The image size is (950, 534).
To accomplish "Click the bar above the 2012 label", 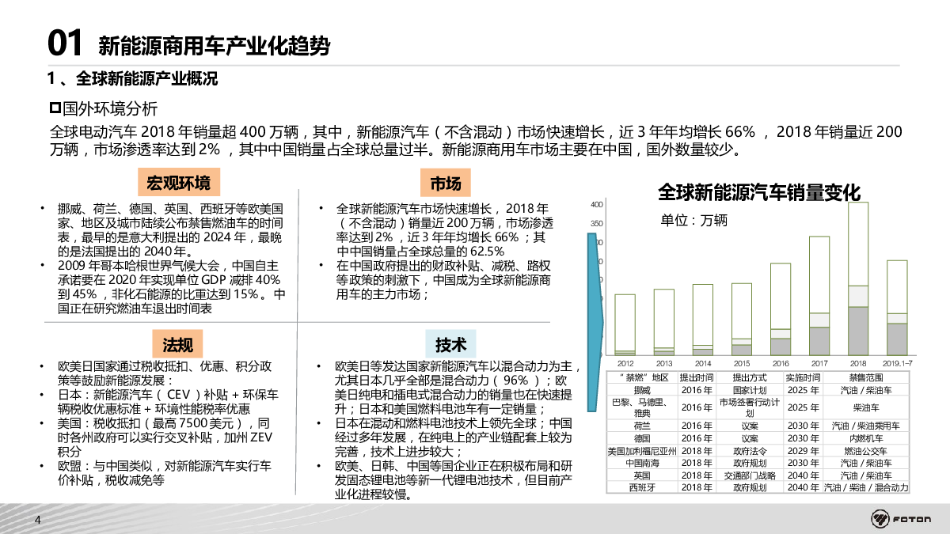I will (x=625, y=324).
